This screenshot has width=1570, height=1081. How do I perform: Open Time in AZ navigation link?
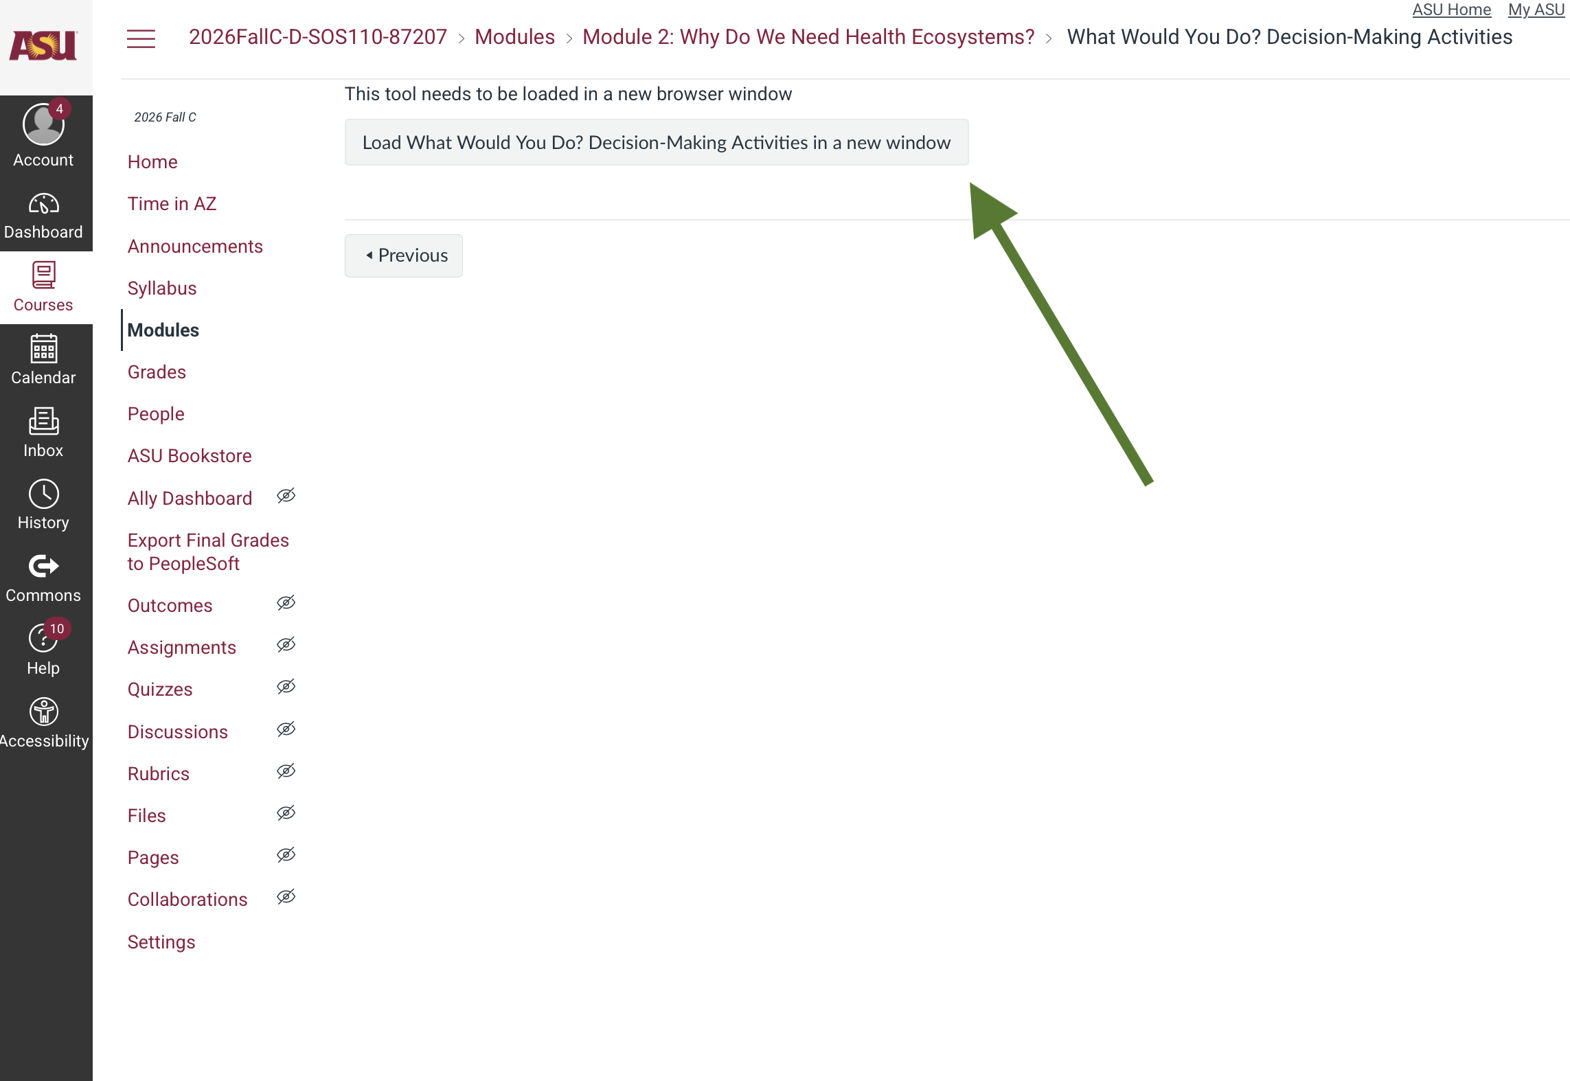[172, 204]
